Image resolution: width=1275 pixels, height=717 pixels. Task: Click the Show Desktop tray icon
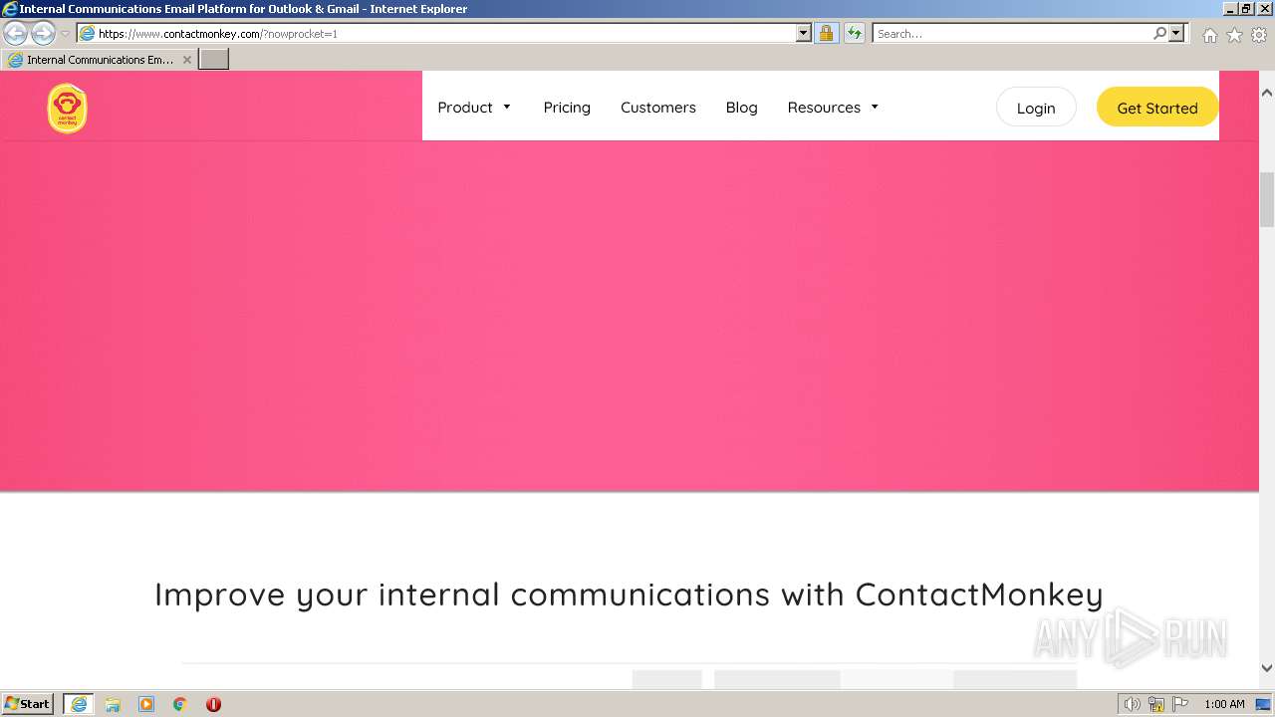click(x=1264, y=704)
